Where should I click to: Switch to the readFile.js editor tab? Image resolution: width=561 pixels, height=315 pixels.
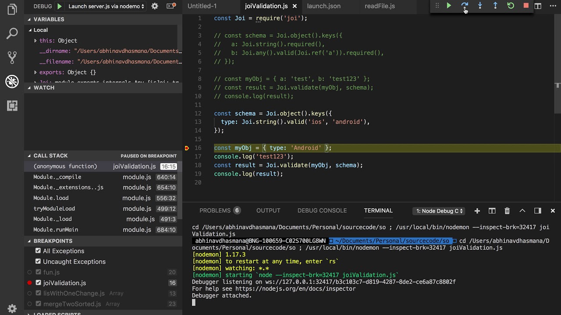pyautogui.click(x=380, y=6)
